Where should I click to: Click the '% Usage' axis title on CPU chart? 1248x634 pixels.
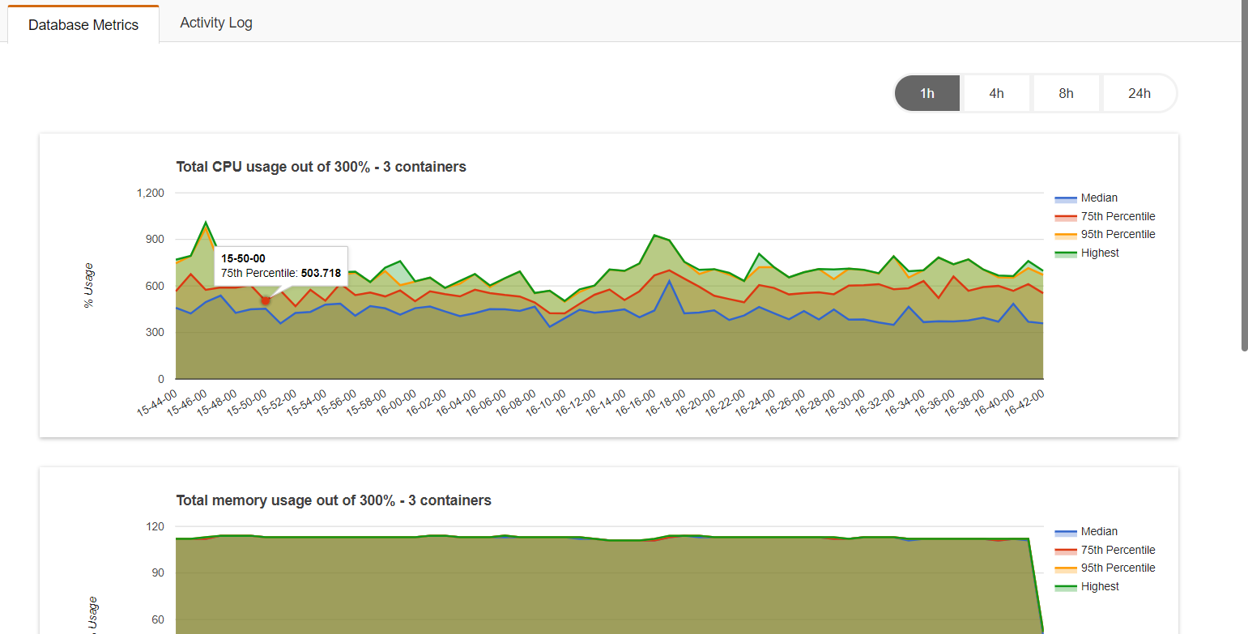click(x=89, y=285)
